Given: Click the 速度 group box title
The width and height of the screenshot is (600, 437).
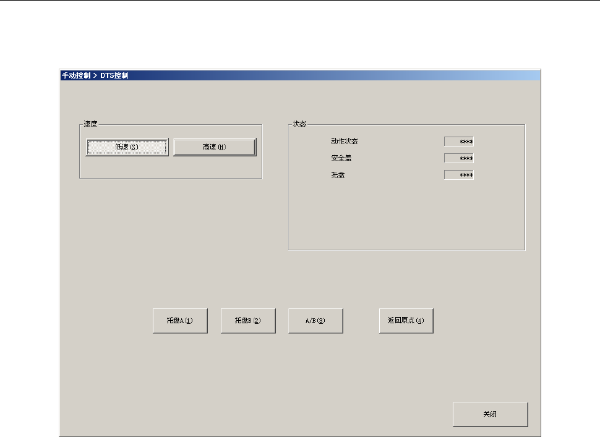Looking at the screenshot, I should [91, 124].
